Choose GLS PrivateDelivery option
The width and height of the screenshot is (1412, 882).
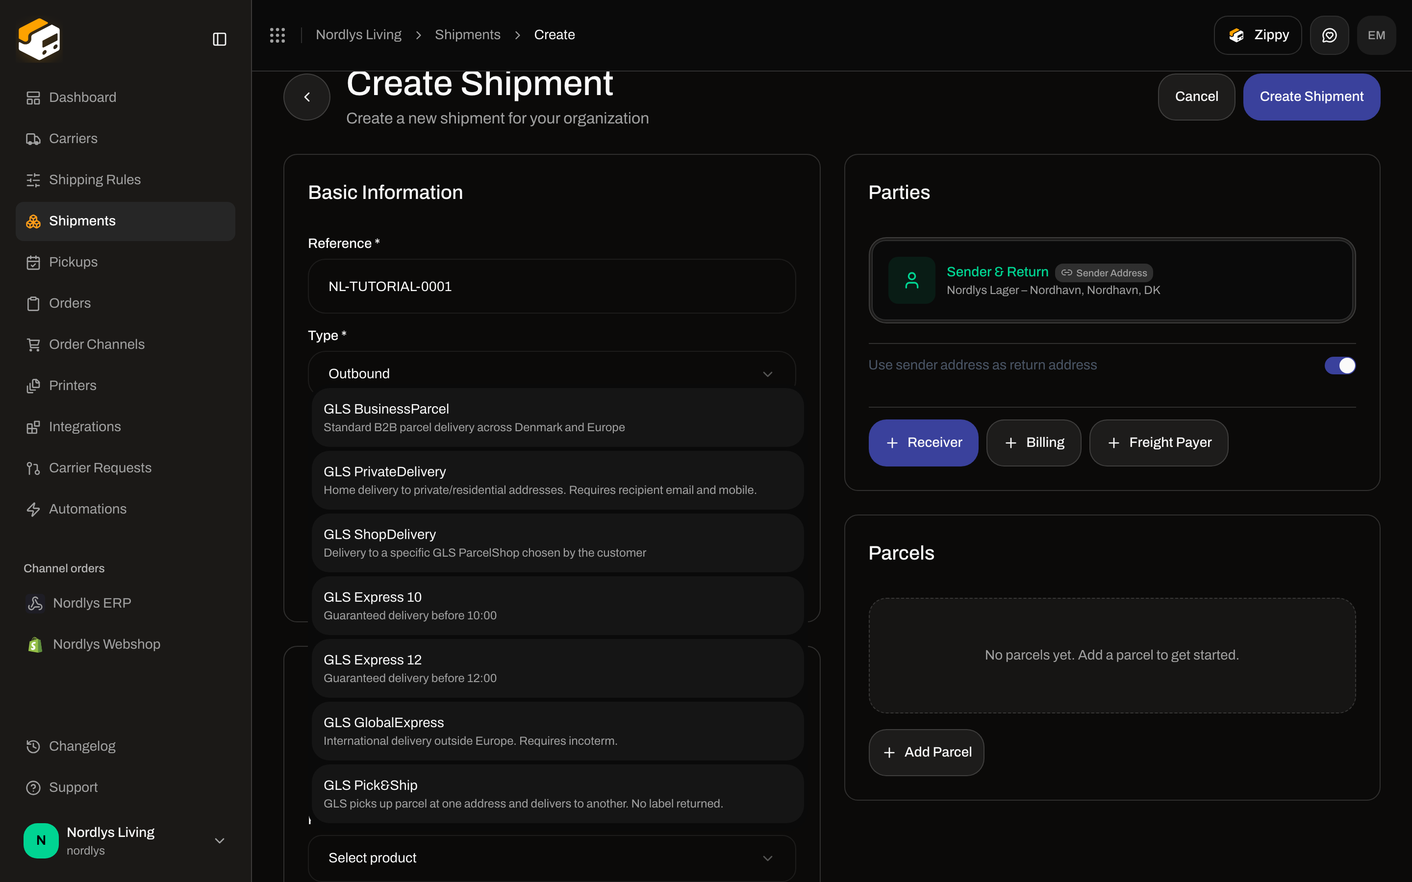(x=558, y=481)
